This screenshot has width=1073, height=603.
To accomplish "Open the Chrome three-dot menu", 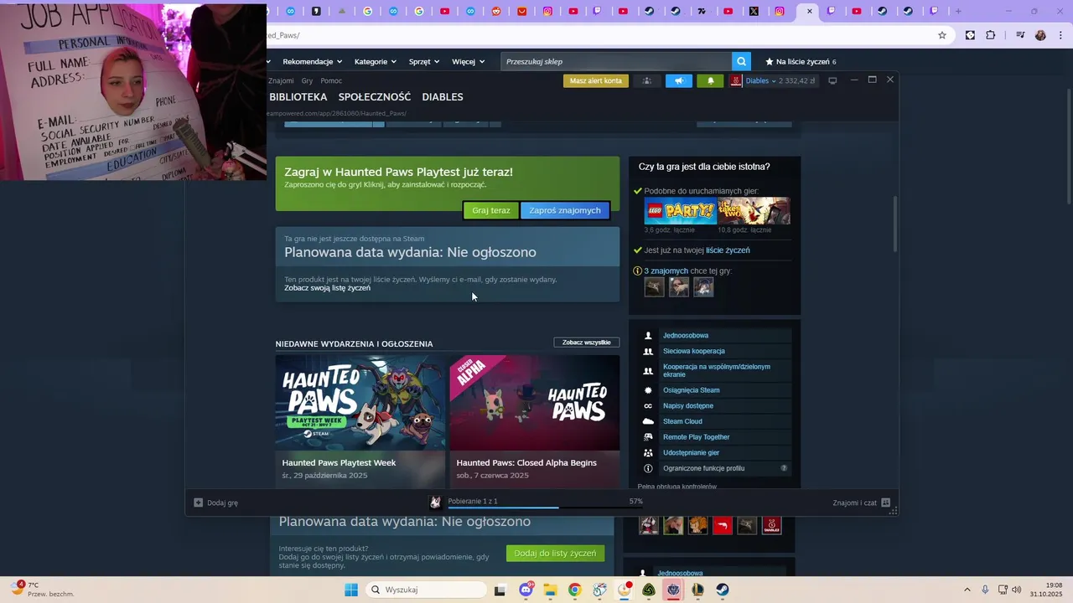I will tap(1061, 35).
